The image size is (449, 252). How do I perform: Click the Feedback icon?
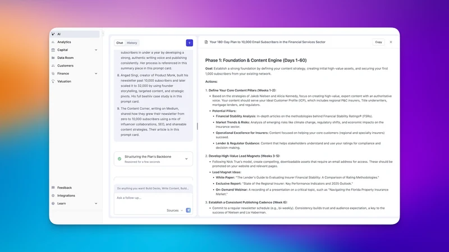53,188
